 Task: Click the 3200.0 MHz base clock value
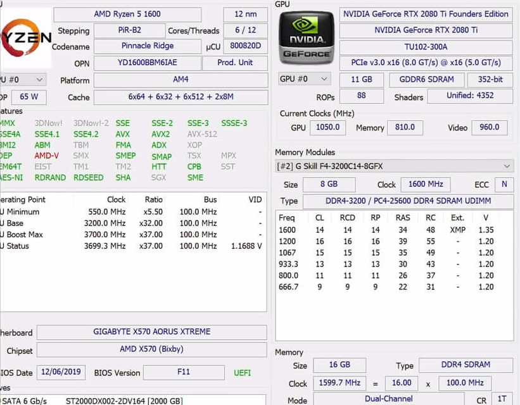pos(105,223)
